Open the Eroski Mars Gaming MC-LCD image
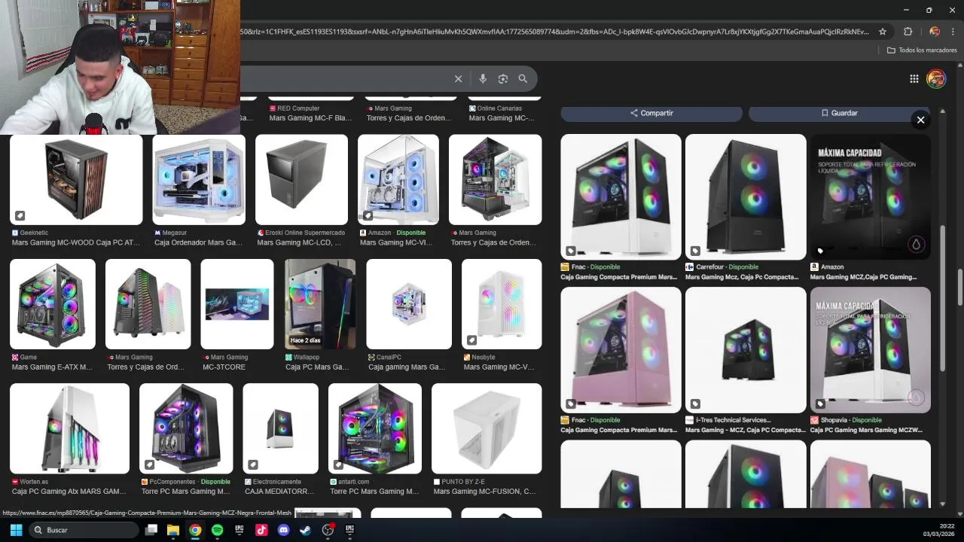 tap(301, 180)
